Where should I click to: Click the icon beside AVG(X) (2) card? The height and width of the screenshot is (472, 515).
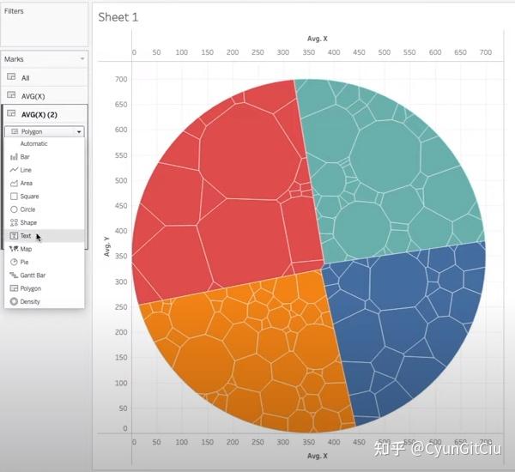(x=11, y=113)
